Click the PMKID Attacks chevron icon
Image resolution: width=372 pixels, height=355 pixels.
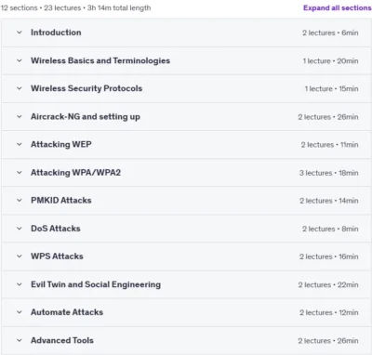coord(20,201)
